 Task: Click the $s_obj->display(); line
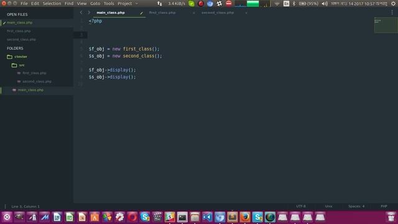pyautogui.click(x=112, y=77)
